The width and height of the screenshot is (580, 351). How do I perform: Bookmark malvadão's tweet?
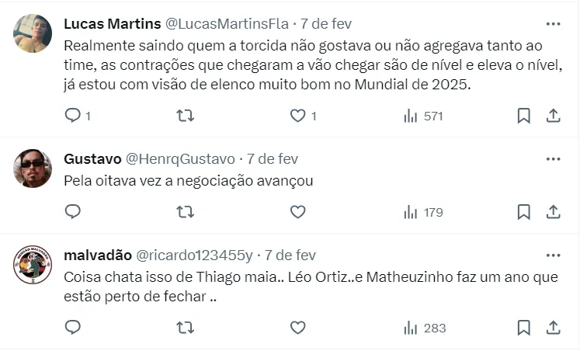[x=524, y=328]
